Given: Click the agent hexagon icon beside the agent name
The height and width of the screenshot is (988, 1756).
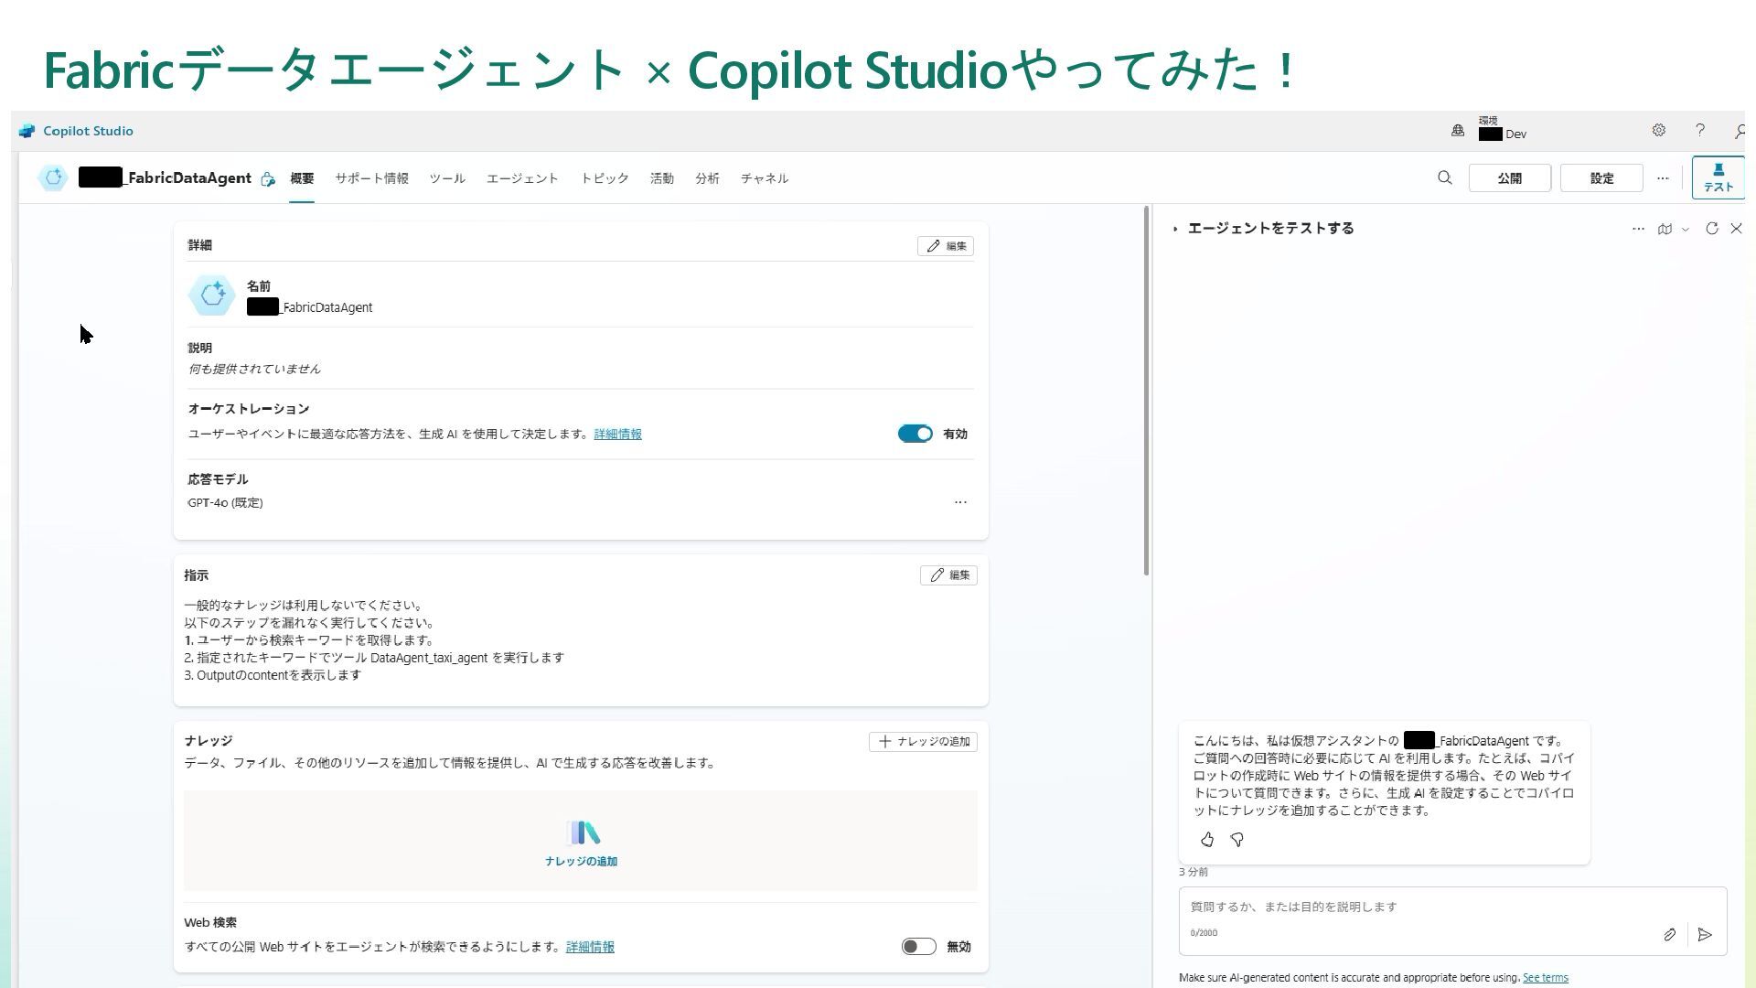Looking at the screenshot, I should click(x=53, y=177).
